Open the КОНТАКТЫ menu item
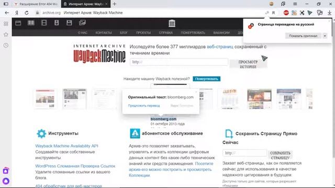The height and width of the screenshot is (188, 335). (x=104, y=32)
